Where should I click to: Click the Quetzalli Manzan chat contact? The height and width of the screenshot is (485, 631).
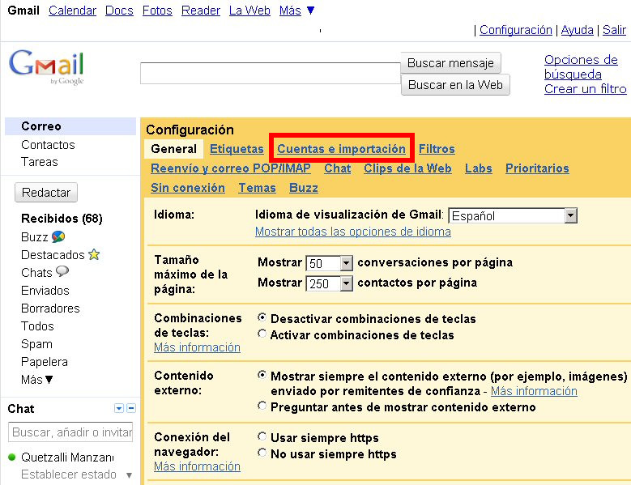coord(67,457)
